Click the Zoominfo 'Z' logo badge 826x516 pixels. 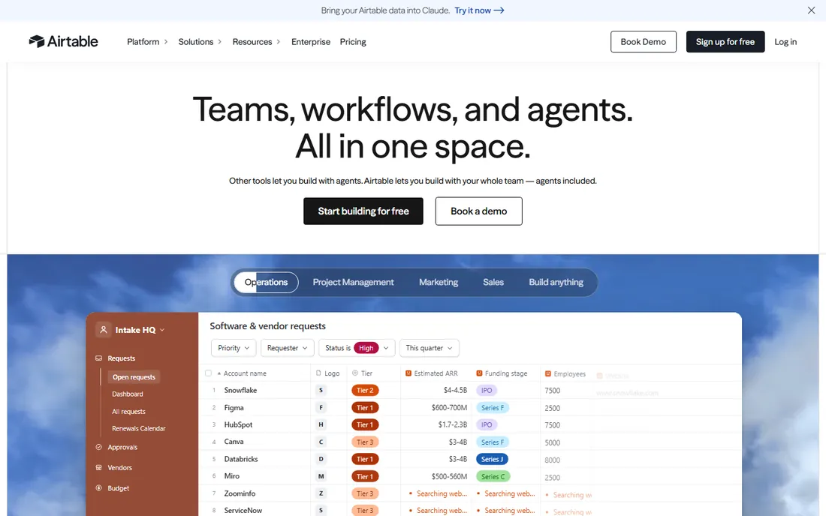point(321,493)
